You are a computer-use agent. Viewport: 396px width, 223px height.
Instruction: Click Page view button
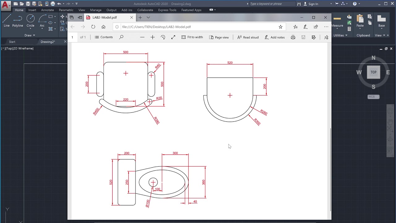tap(219, 37)
